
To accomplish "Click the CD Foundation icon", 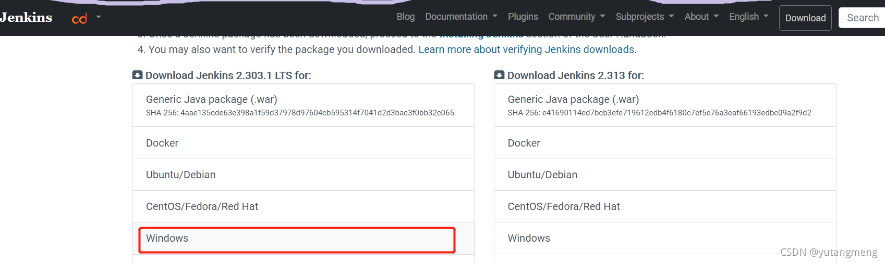I will click(80, 19).
